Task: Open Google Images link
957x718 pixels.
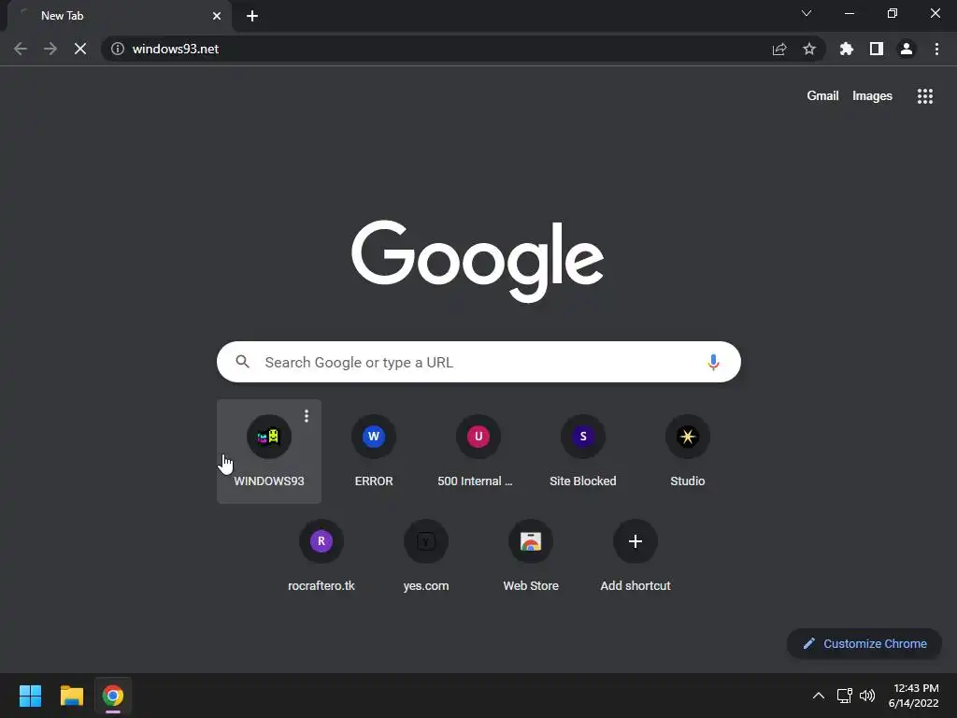Action: point(872,96)
